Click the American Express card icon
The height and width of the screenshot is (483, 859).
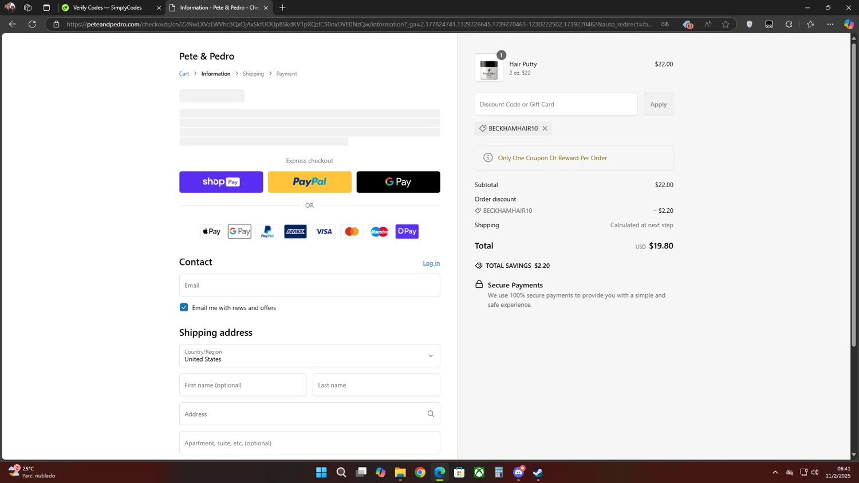[295, 231]
